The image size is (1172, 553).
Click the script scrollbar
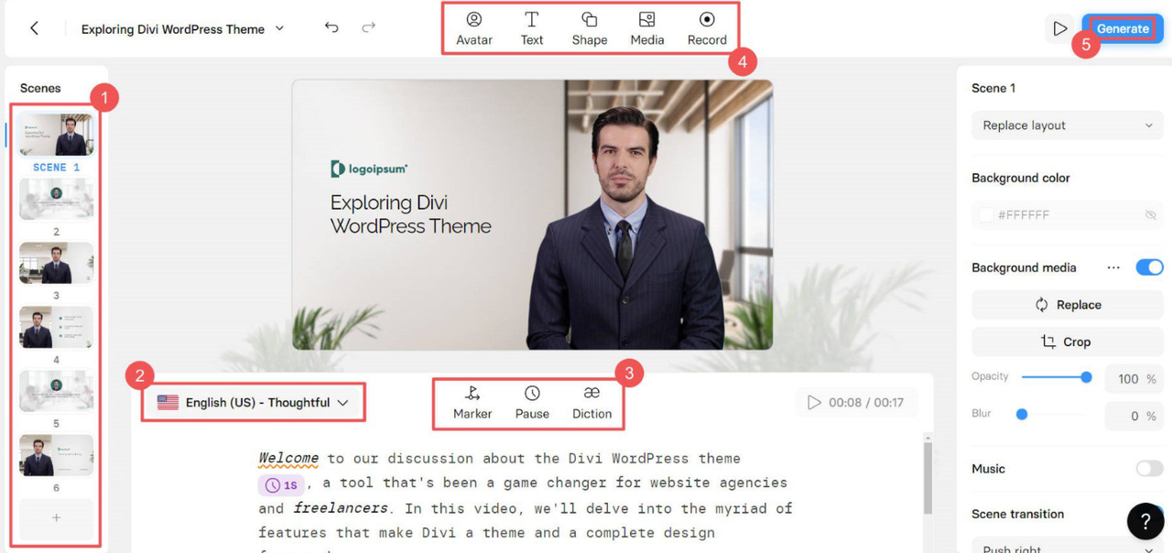coord(927,476)
